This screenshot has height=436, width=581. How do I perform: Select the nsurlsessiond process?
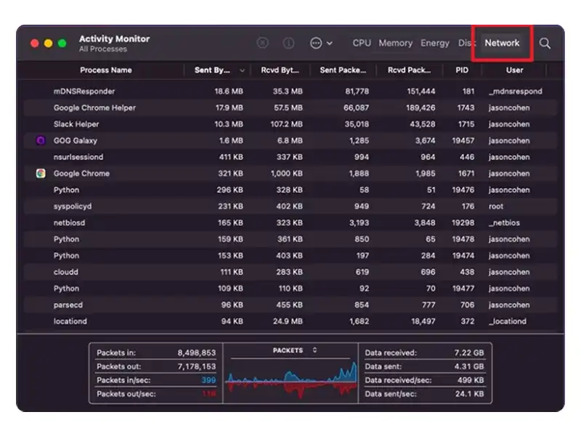(x=78, y=157)
